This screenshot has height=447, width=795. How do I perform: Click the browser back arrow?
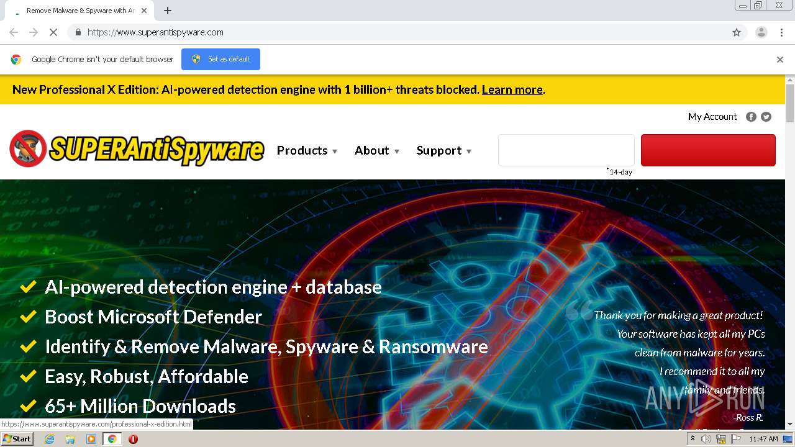[14, 32]
